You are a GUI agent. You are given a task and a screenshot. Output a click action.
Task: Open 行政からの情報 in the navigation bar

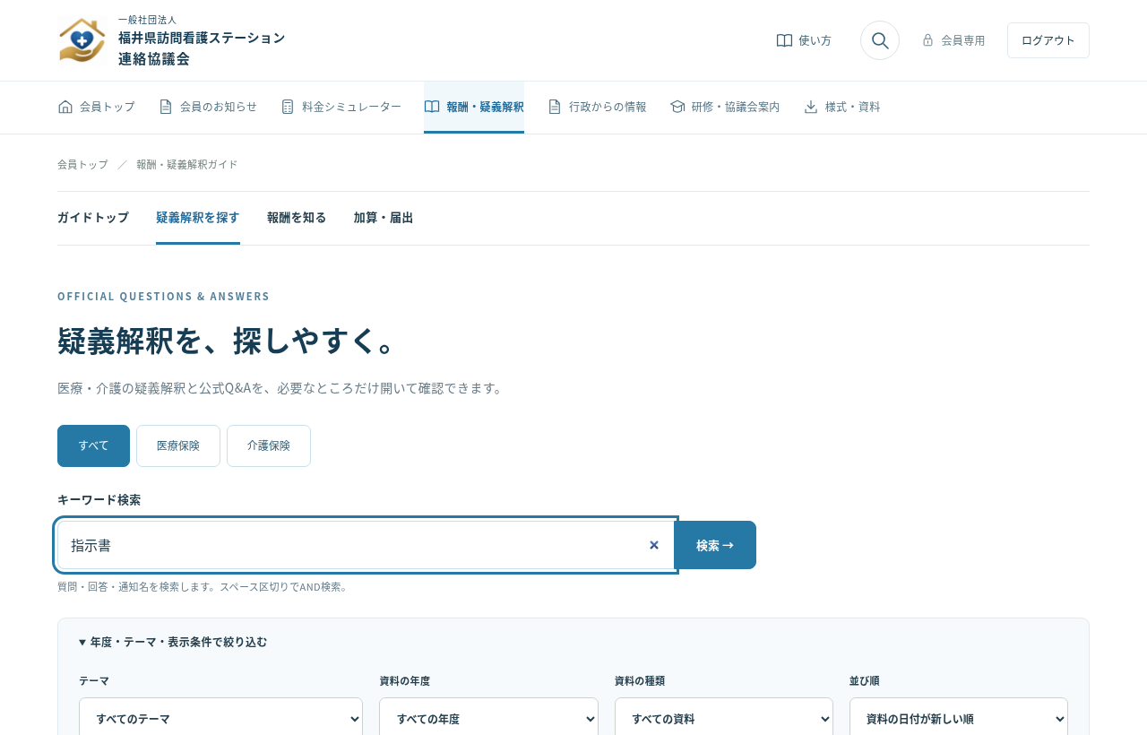597,107
